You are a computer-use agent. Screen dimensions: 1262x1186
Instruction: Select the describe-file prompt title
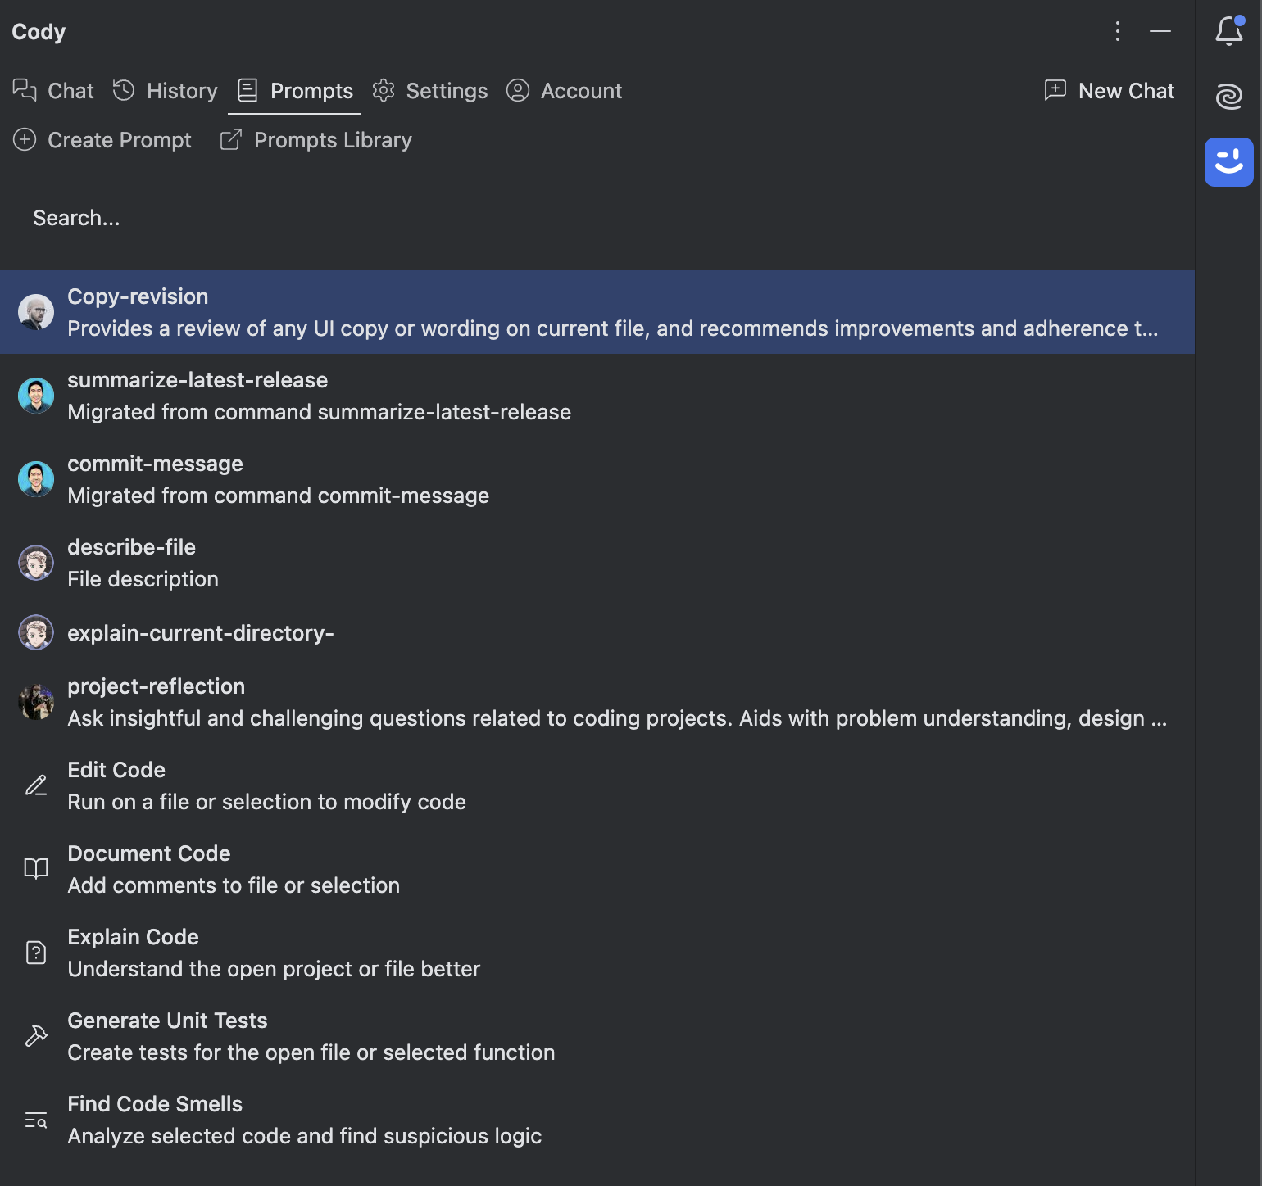point(131,547)
